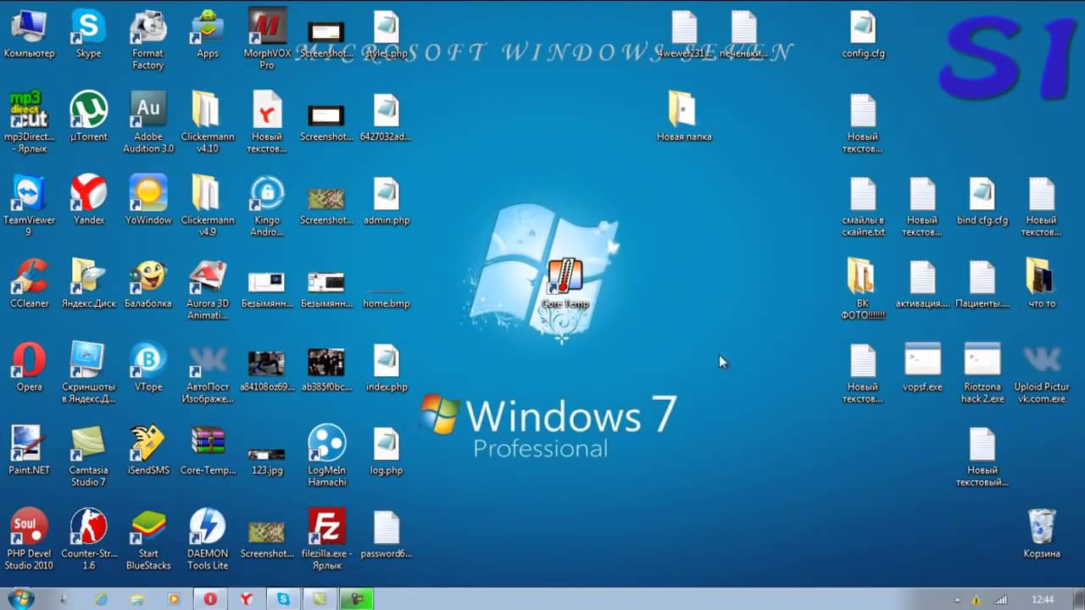Select Adobe Audition 3.0 icon

point(148,123)
